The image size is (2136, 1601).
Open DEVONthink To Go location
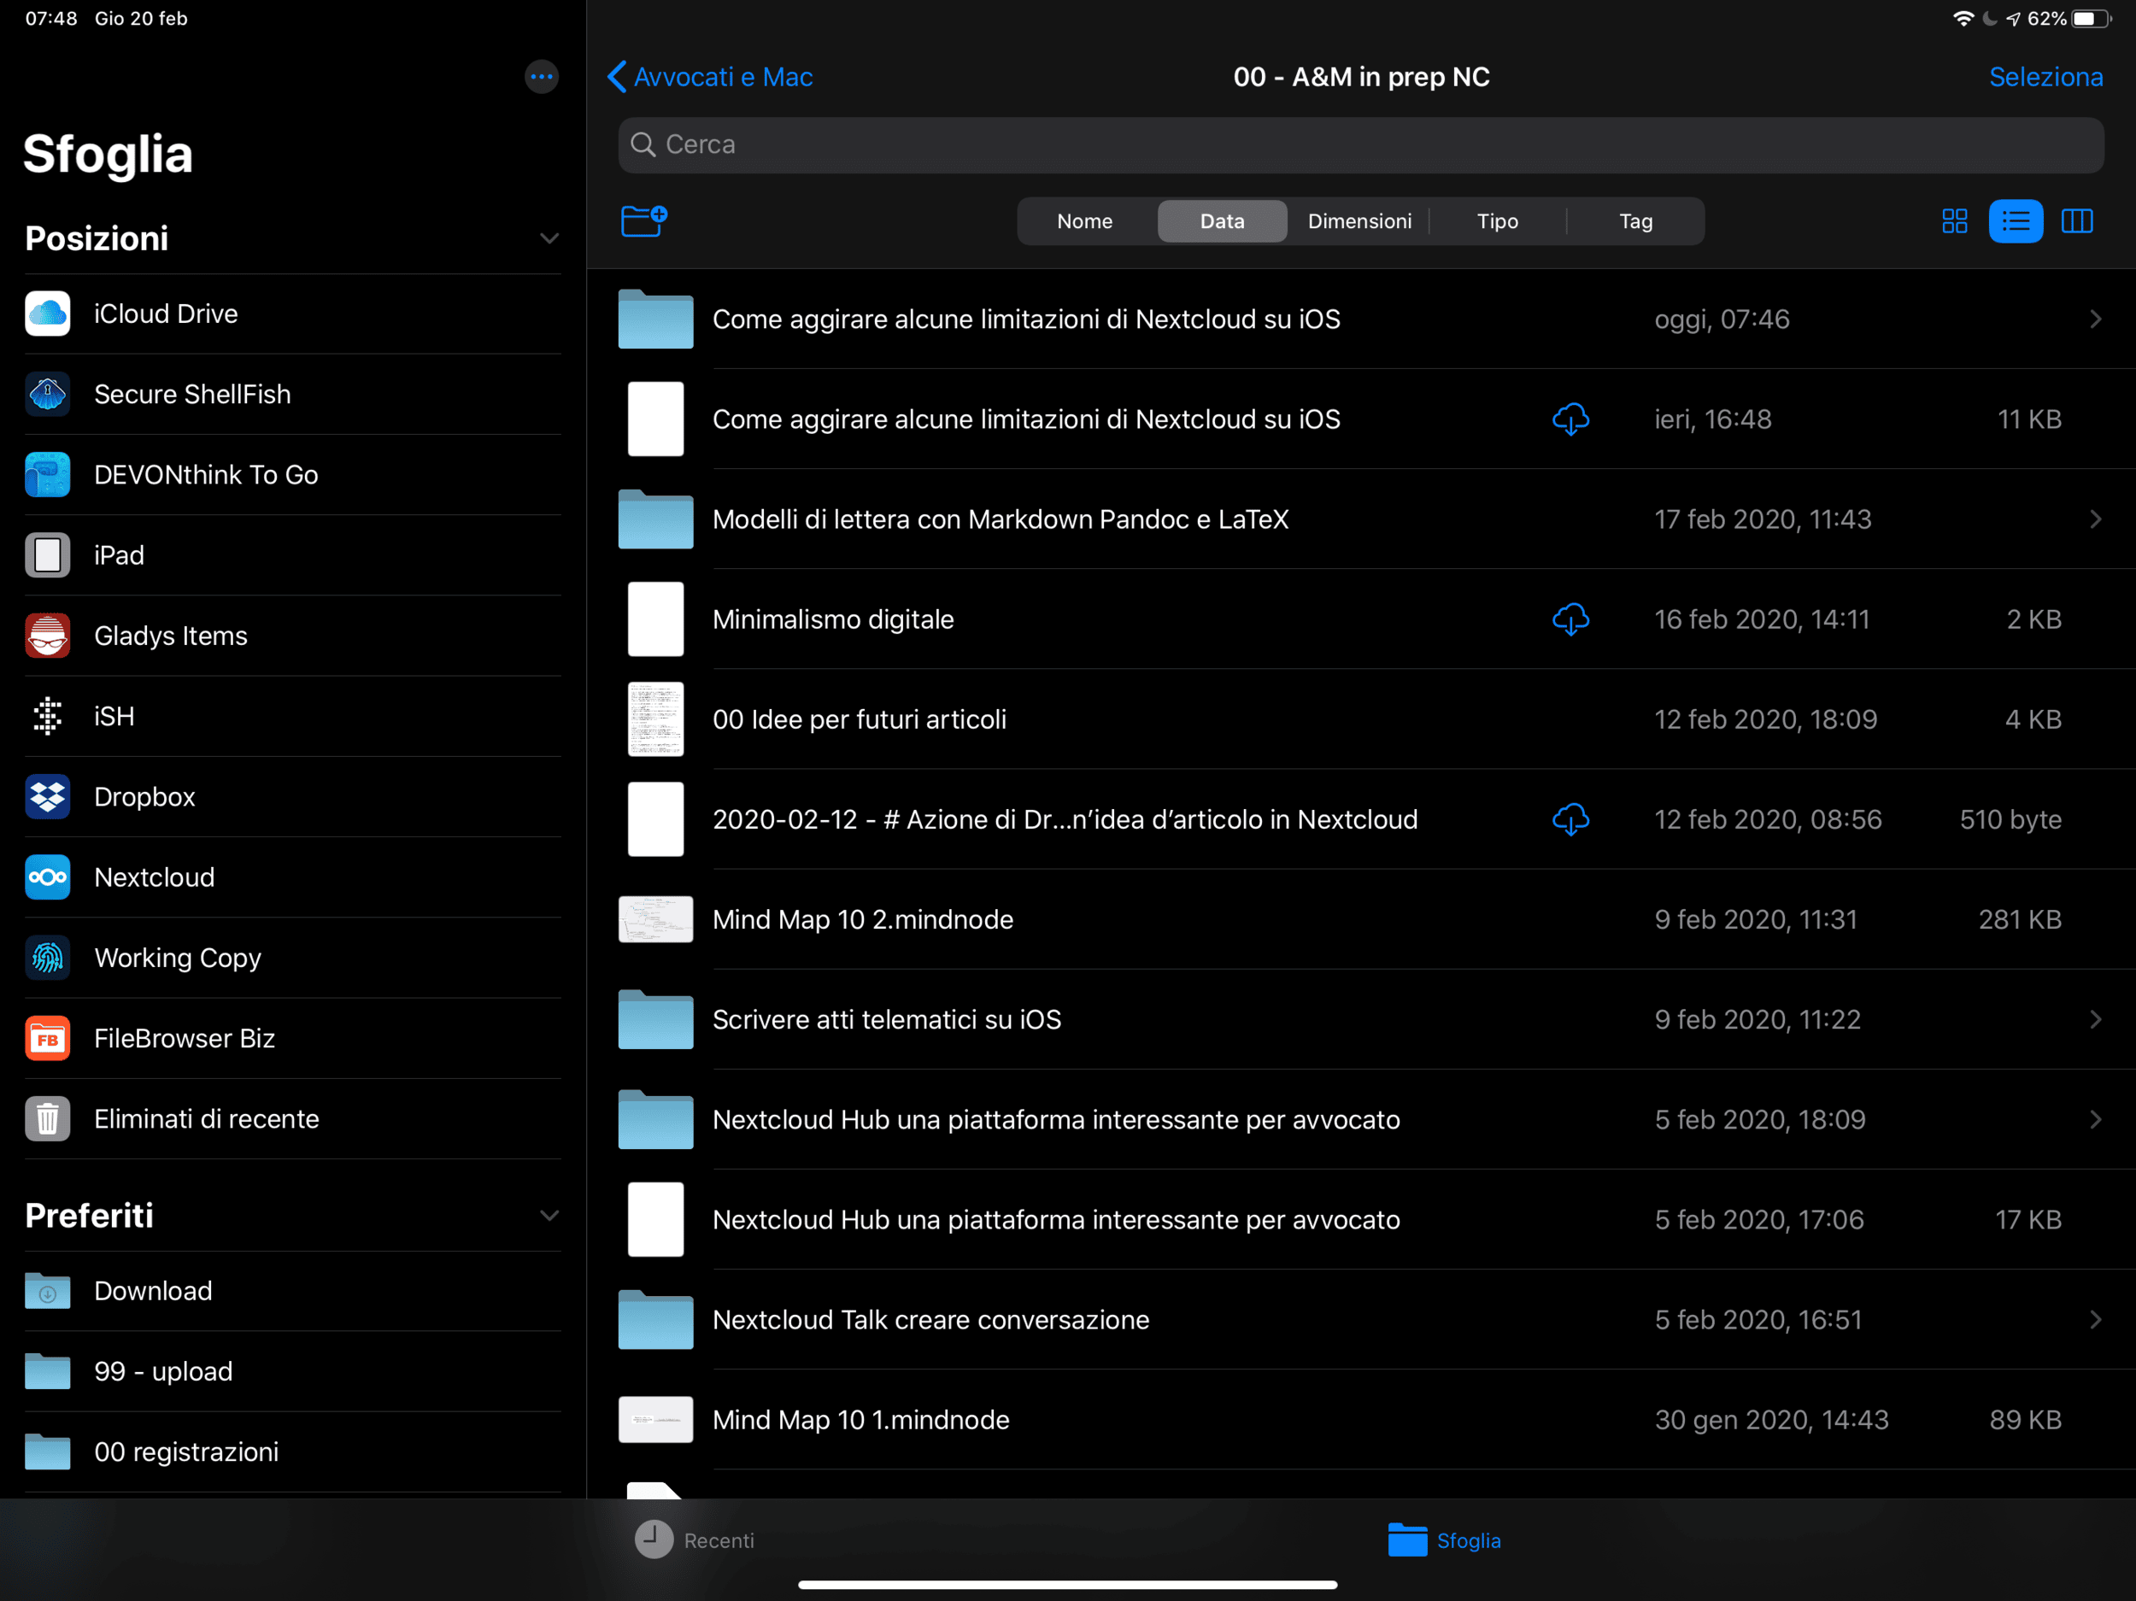(x=292, y=474)
